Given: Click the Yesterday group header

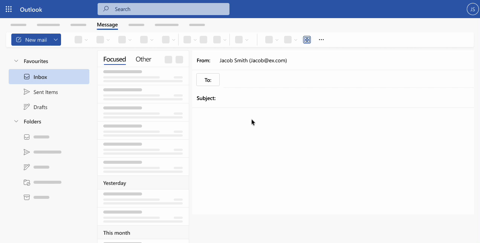Looking at the screenshot, I should (143, 183).
